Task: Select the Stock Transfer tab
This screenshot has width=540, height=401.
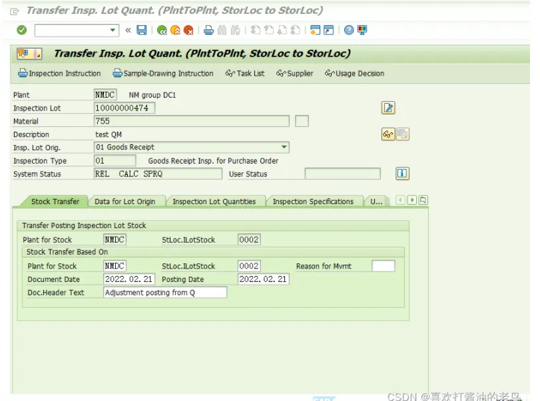Action: (55, 201)
